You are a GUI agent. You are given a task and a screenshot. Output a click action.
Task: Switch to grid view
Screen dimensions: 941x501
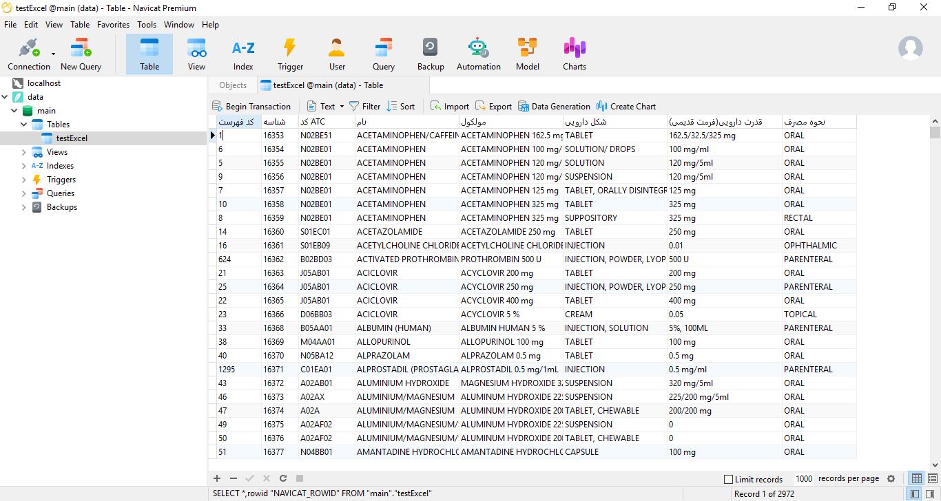[917, 478]
